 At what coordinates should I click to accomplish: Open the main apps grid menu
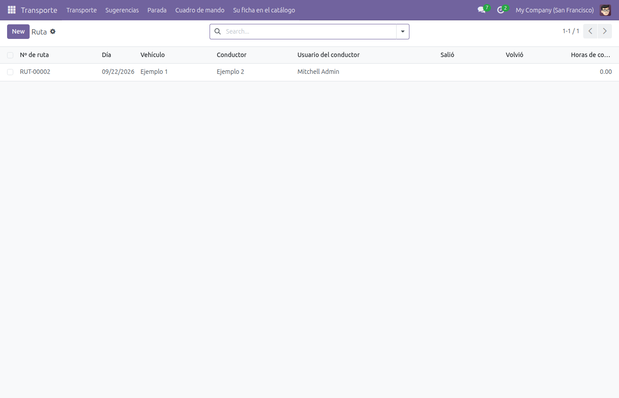click(11, 10)
